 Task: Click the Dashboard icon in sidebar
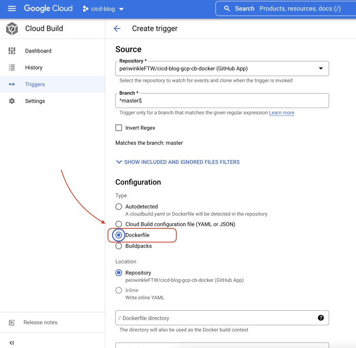(12, 51)
